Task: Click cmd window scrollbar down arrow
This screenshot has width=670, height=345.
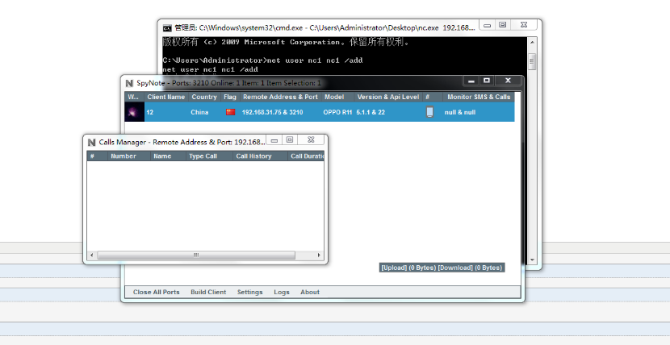Action: point(532,260)
